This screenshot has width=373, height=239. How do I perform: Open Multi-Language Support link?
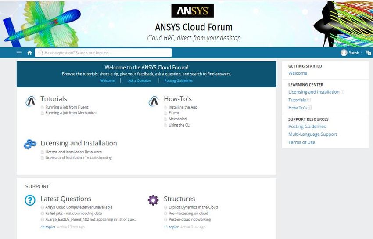coord(312,134)
